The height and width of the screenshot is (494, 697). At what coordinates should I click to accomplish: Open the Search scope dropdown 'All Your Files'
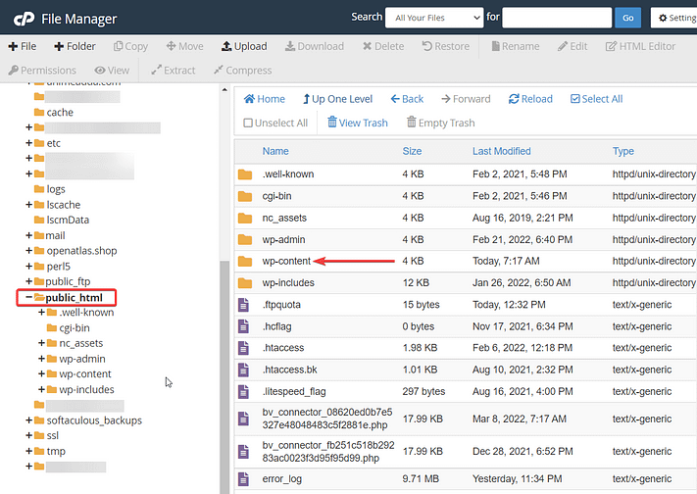pos(434,18)
